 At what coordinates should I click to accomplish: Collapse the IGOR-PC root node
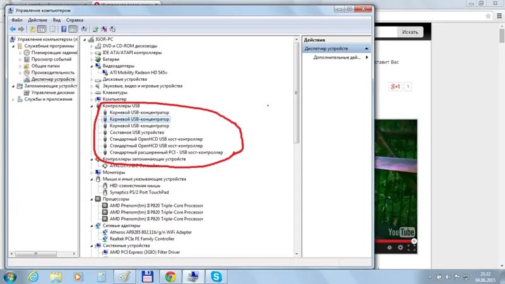click(x=85, y=40)
